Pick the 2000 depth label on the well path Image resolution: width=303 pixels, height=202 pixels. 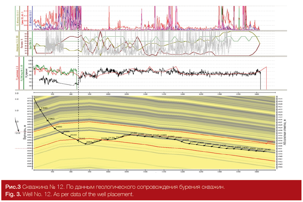pyautogui.click(x=66, y=131)
